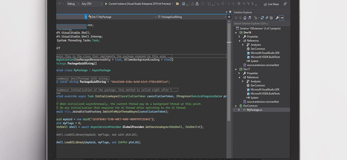
Task: Open the tab well file list dropdown arrow
Action: tap(227, 12)
